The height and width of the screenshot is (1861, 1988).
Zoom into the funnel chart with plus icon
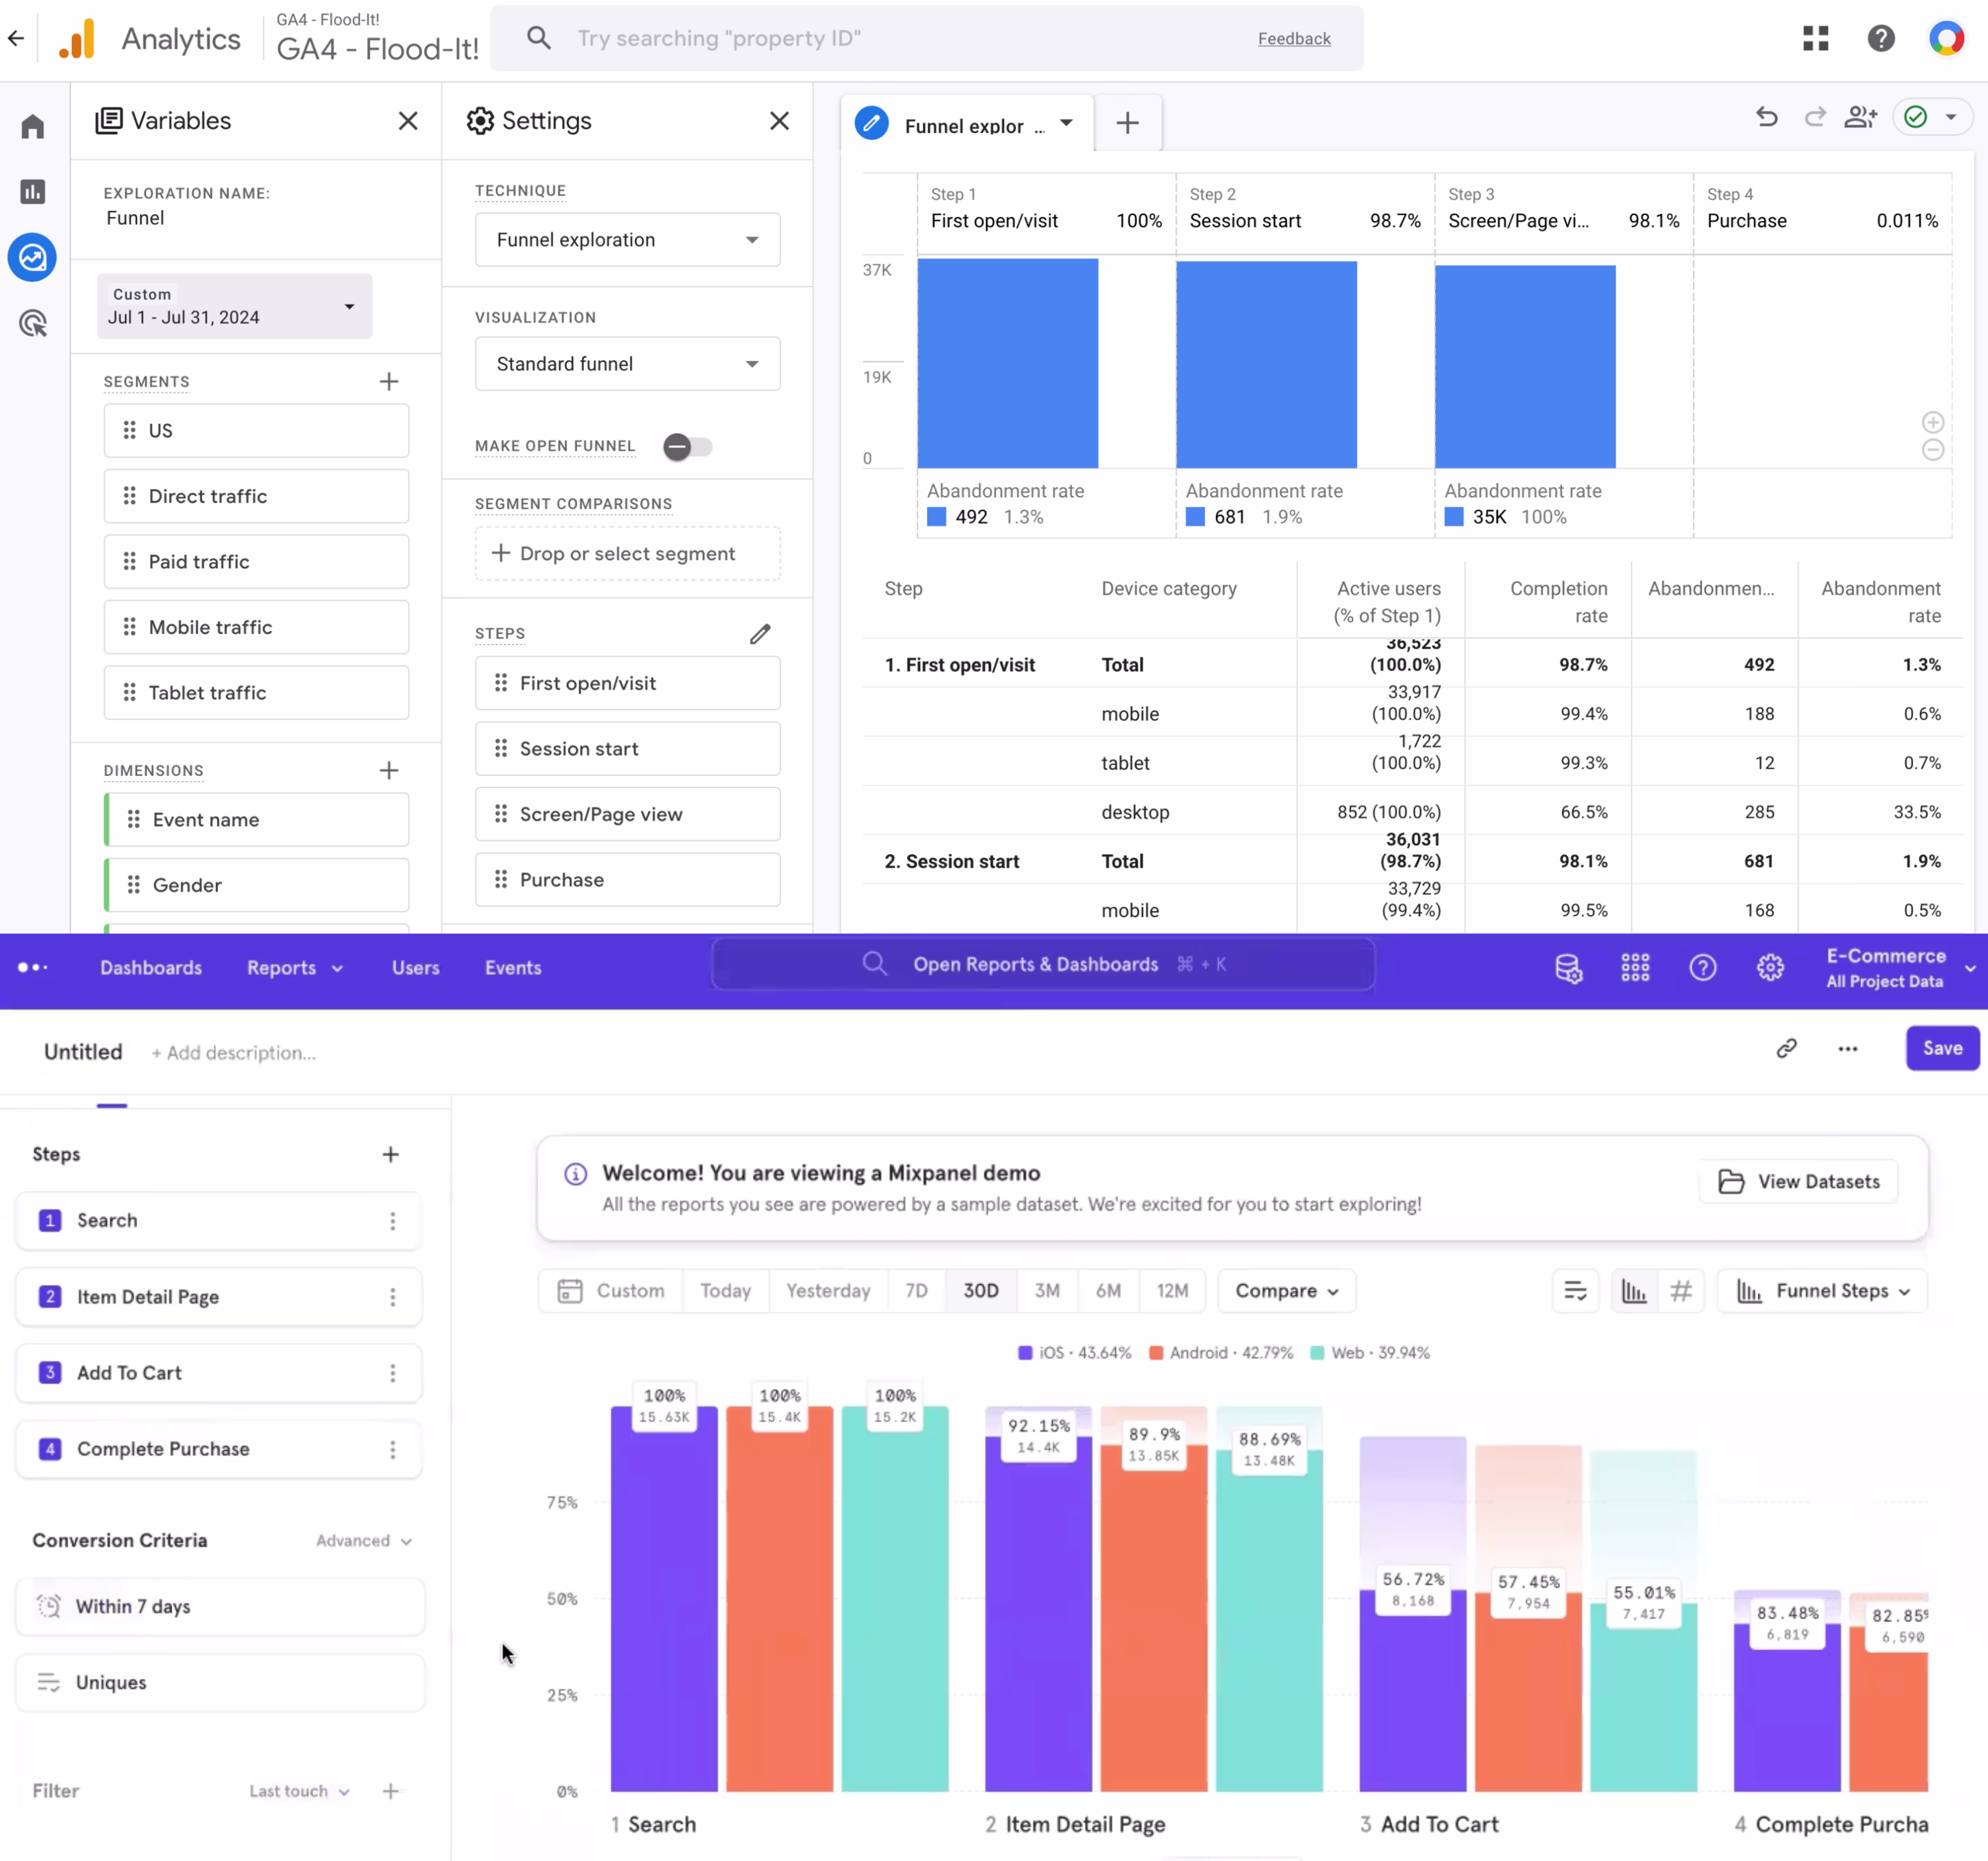click(1933, 422)
